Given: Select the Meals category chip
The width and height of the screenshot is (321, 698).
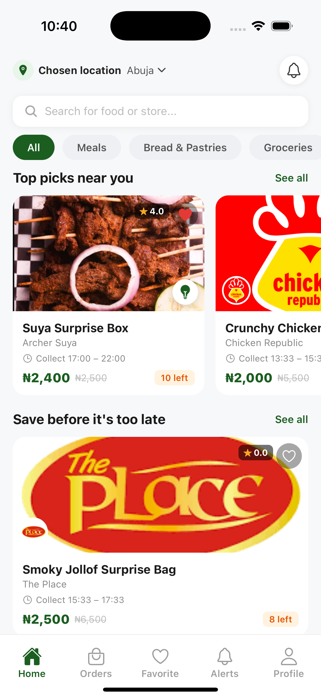Looking at the screenshot, I should pos(92,147).
